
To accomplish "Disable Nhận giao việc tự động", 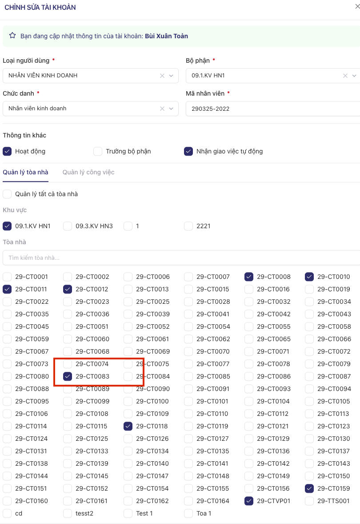I will click(x=188, y=151).
